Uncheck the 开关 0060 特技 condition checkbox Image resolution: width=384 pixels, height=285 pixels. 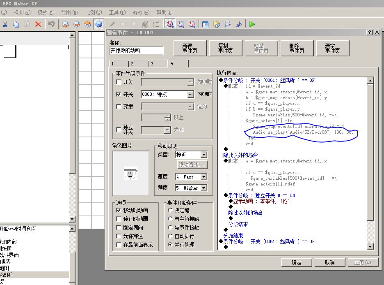(119, 94)
